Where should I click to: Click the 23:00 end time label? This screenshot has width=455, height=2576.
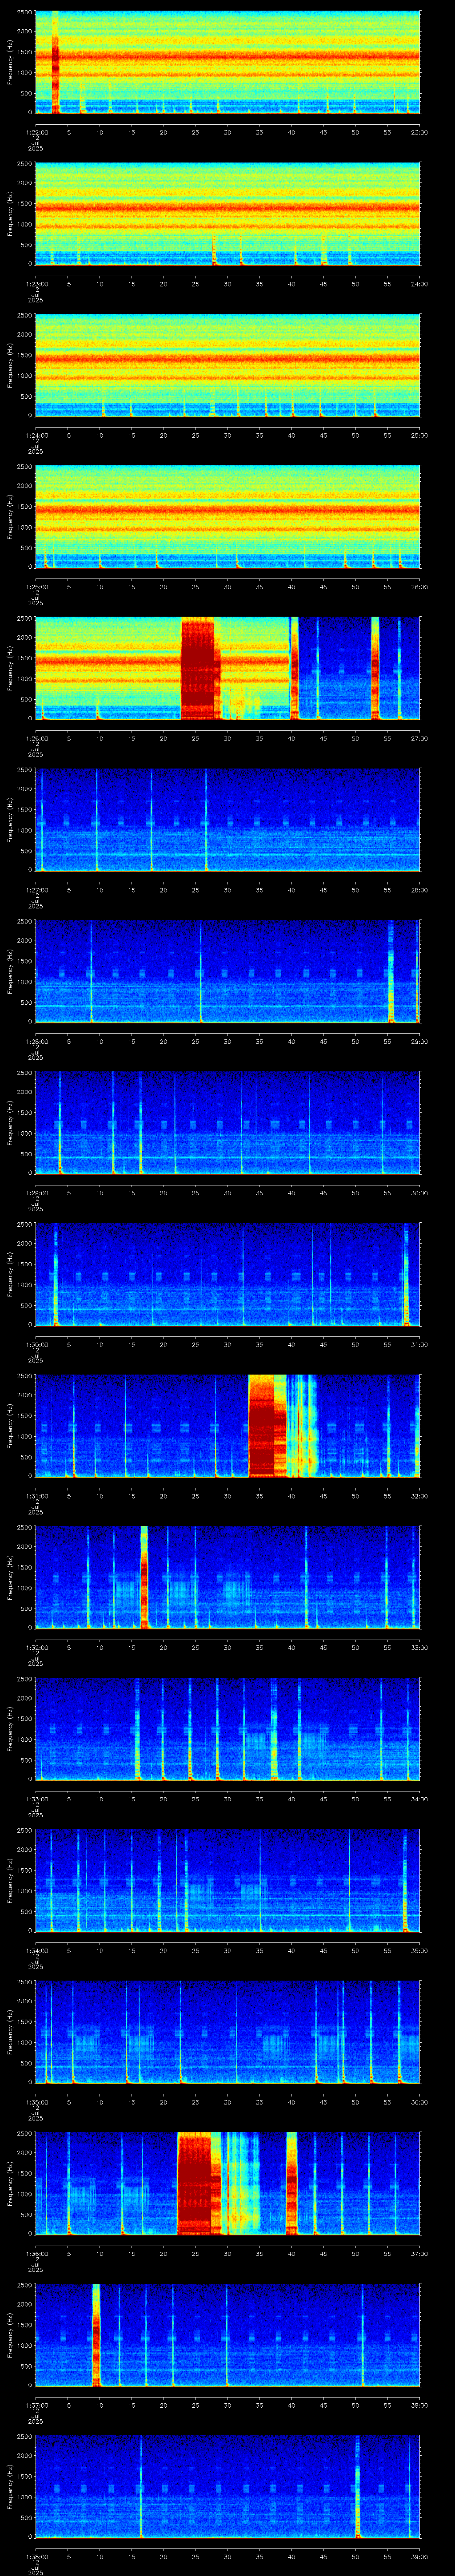(420, 132)
